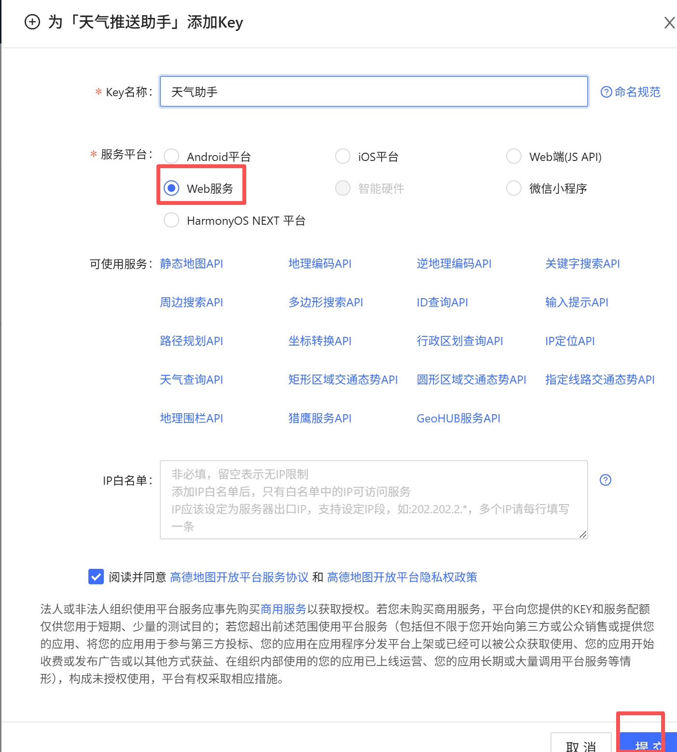The height and width of the screenshot is (752, 677).
Task: Open the 猎鹰服务API link
Action: click(320, 418)
